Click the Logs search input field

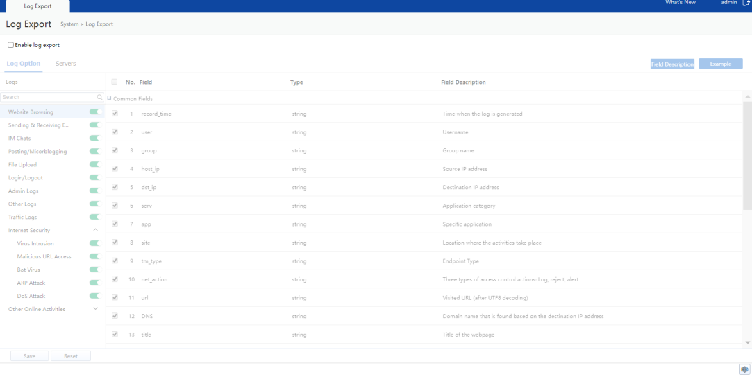click(49, 98)
